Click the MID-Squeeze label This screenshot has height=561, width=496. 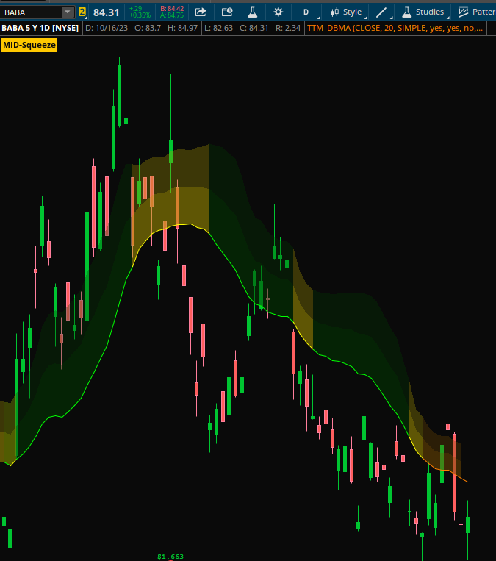pos(29,45)
